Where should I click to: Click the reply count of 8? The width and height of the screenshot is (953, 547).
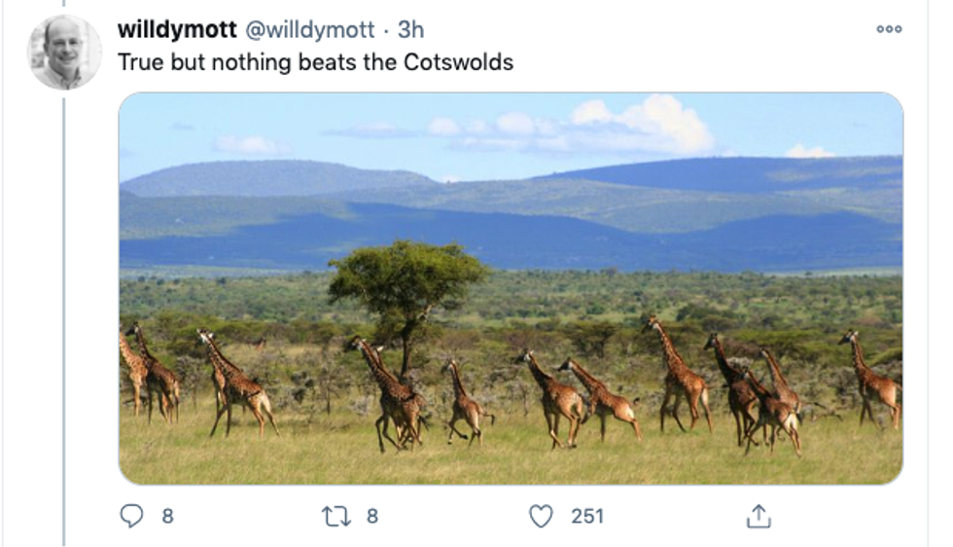(x=167, y=516)
